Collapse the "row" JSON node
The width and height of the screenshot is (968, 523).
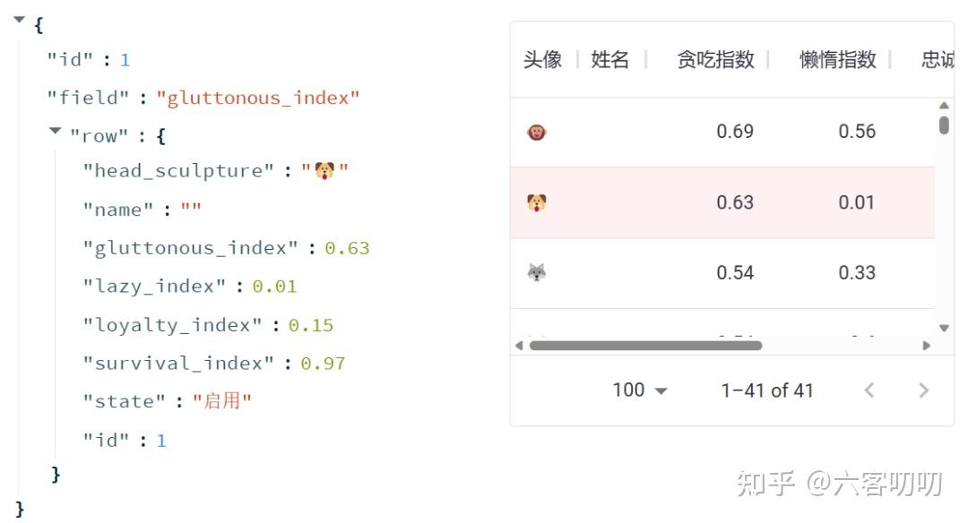(55, 131)
